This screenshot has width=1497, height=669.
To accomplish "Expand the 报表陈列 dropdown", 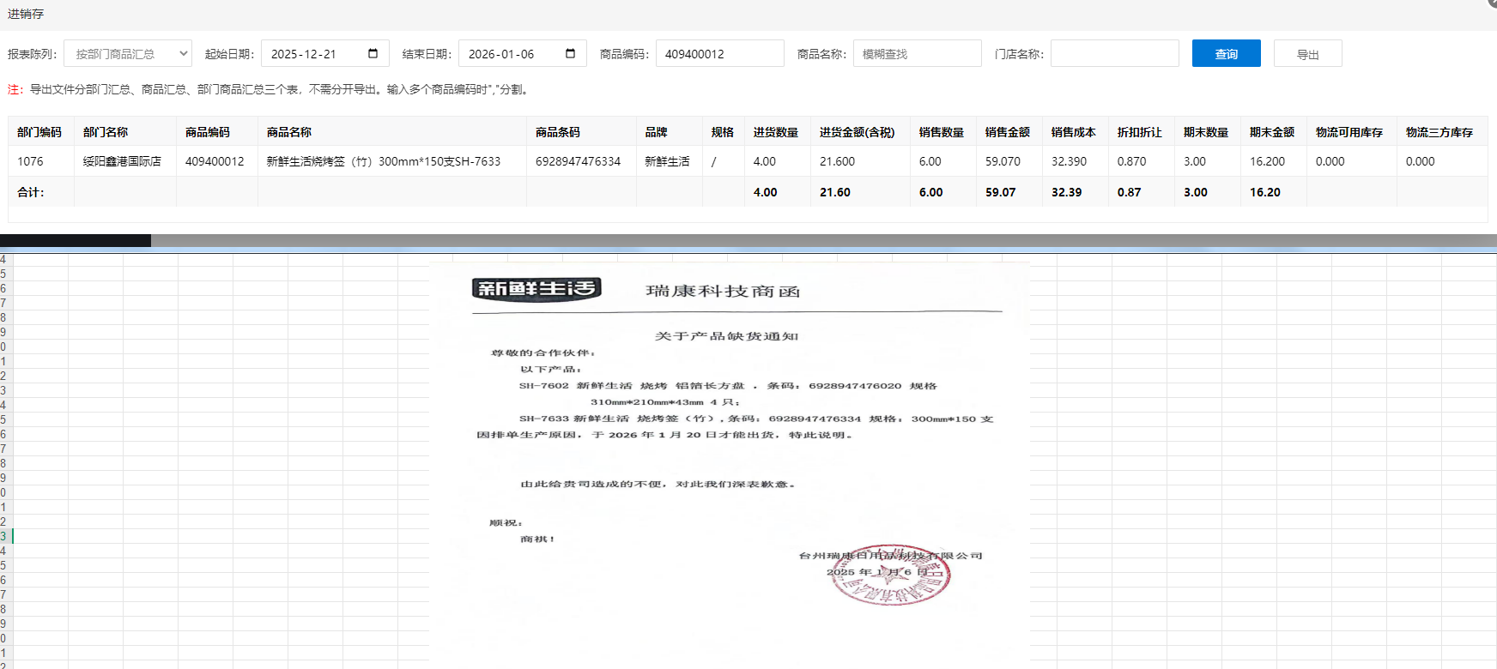I will (x=128, y=53).
